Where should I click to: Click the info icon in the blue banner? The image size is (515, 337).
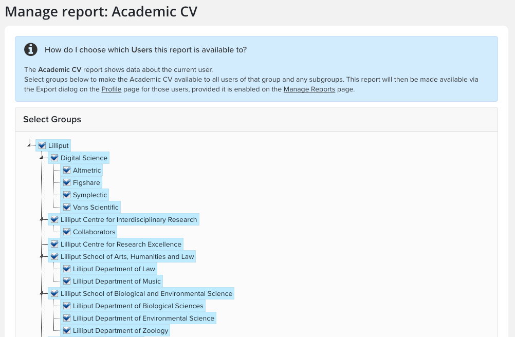click(31, 49)
